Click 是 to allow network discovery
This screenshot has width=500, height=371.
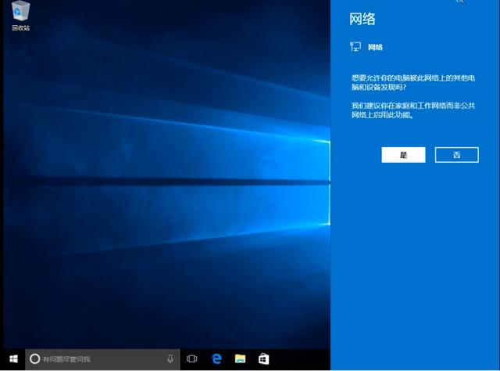[x=403, y=155]
